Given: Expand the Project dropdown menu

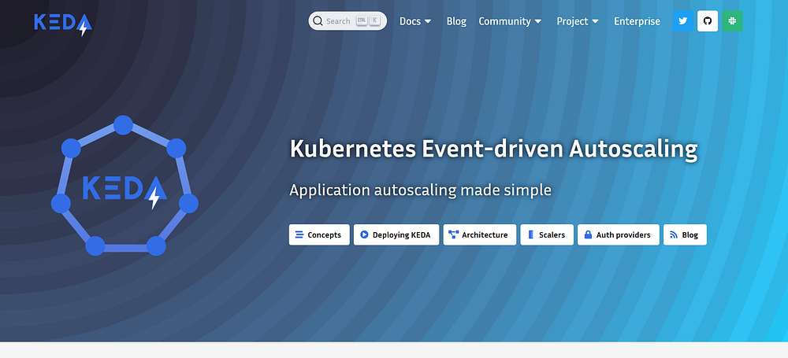Looking at the screenshot, I should (x=578, y=21).
